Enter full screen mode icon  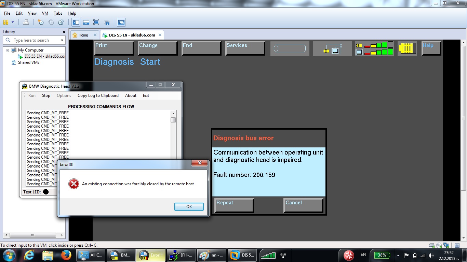(x=96, y=22)
